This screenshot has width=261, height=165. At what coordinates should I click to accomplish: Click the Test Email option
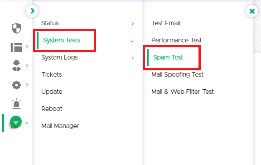tap(166, 23)
